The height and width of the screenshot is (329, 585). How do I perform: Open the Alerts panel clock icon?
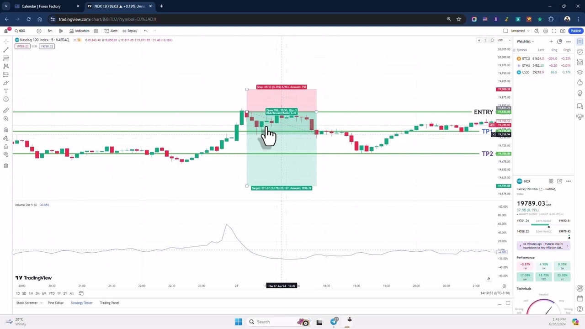click(580, 52)
